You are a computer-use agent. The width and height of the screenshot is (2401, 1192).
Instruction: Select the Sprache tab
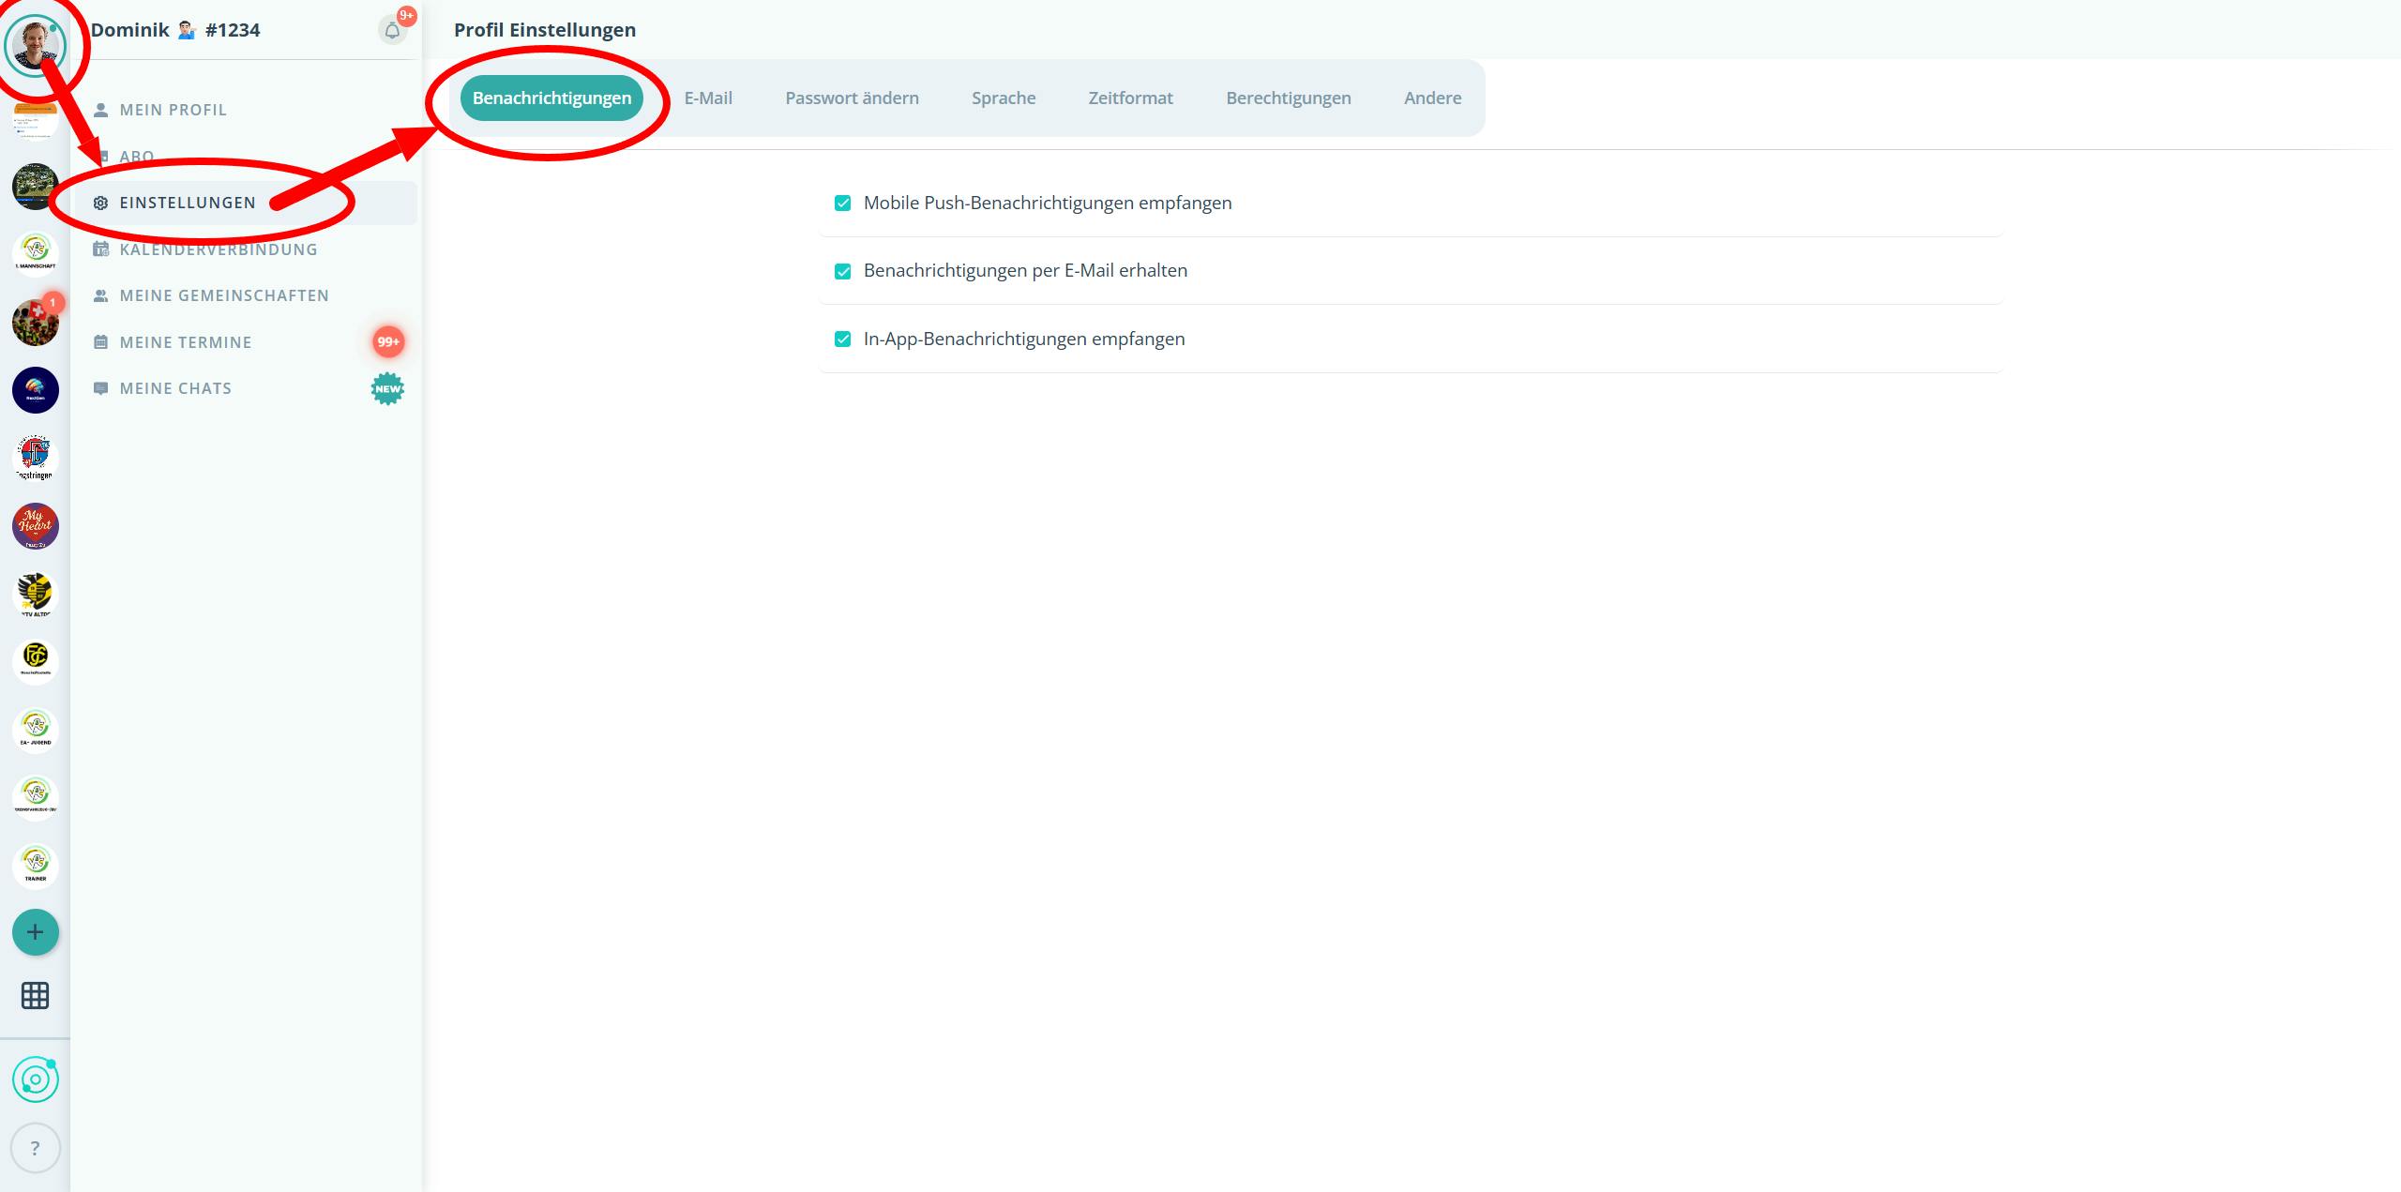click(x=1003, y=98)
